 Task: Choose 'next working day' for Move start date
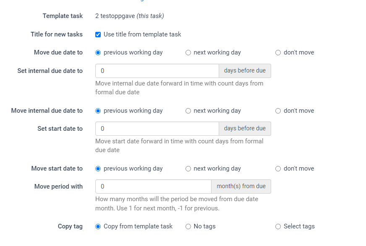(x=188, y=169)
